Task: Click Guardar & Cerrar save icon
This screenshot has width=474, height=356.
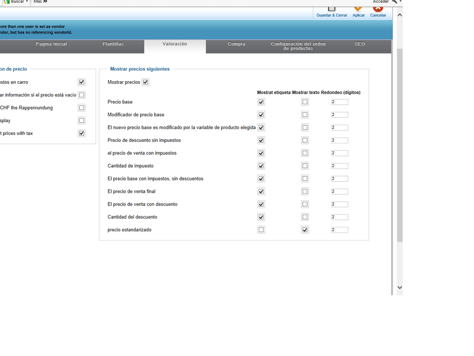Action: [332, 9]
